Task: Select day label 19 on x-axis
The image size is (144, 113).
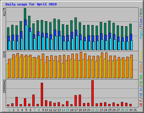Action: [84, 110]
